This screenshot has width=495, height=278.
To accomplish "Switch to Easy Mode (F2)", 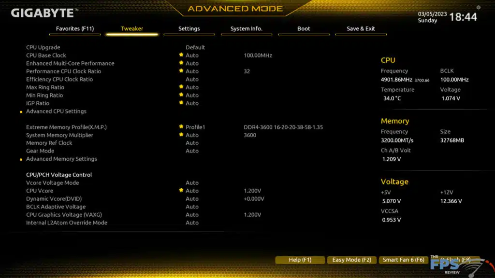I will 352,260.
